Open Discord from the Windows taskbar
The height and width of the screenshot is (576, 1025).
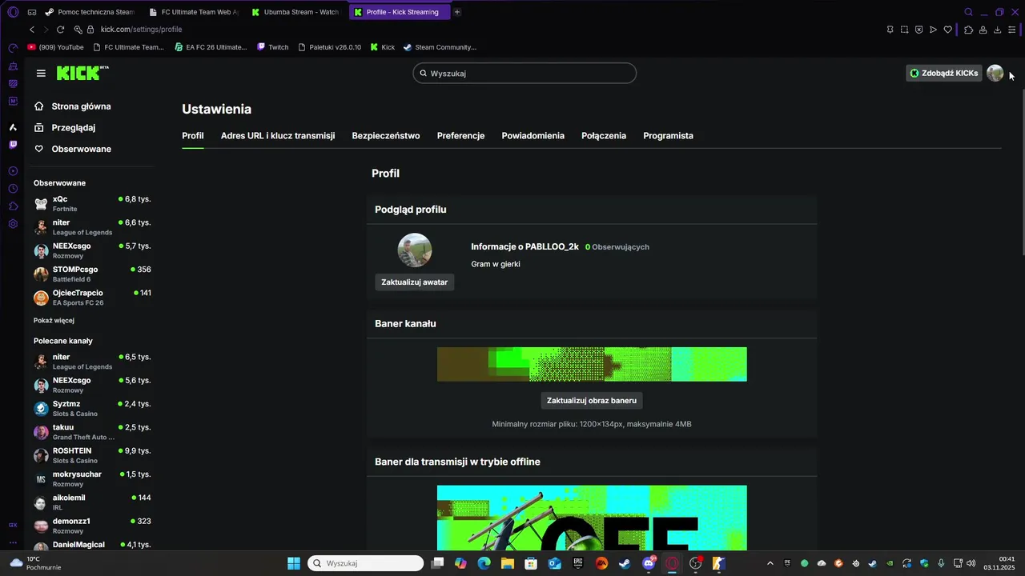point(649,563)
